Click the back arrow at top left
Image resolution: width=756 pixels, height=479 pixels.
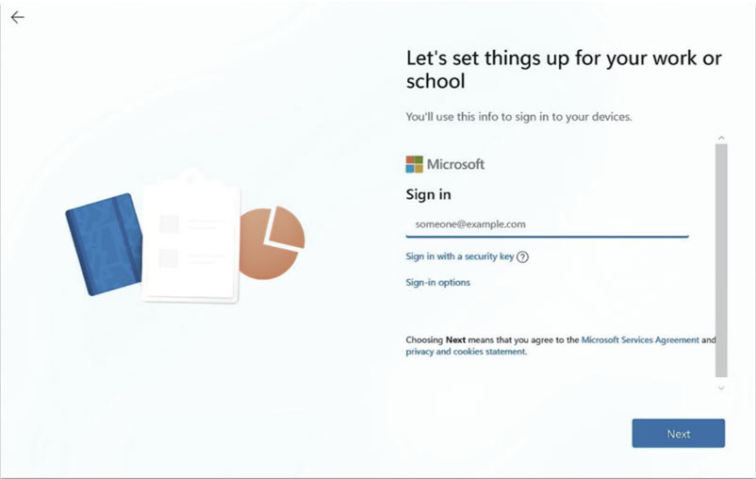[17, 18]
